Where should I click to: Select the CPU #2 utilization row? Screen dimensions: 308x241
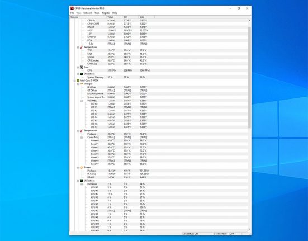[x=159, y=194]
